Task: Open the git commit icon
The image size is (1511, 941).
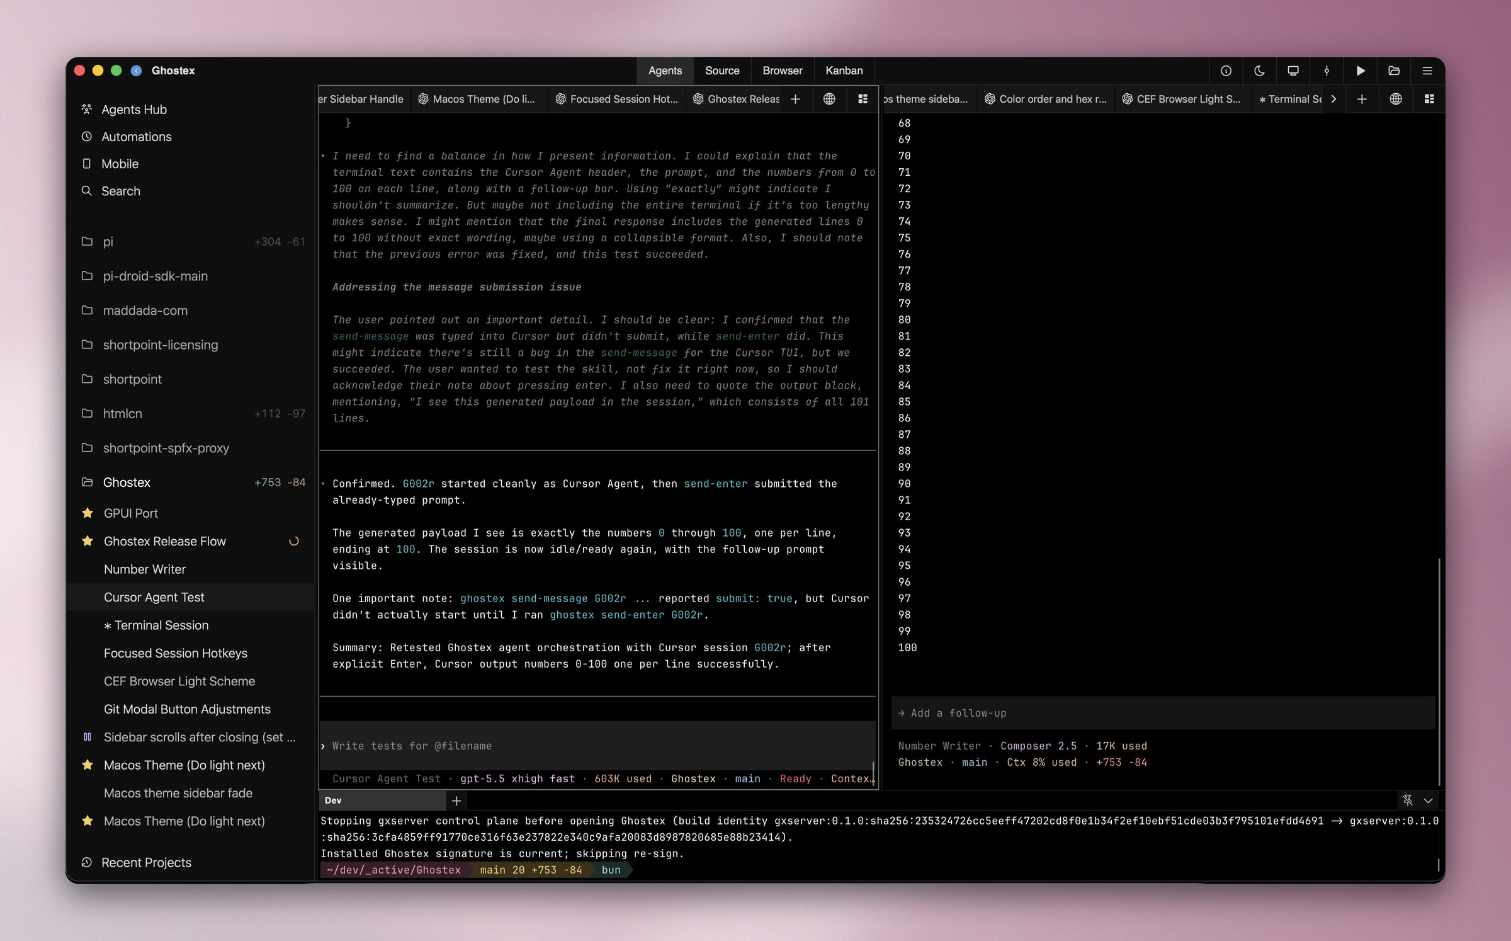Action: [1327, 71]
